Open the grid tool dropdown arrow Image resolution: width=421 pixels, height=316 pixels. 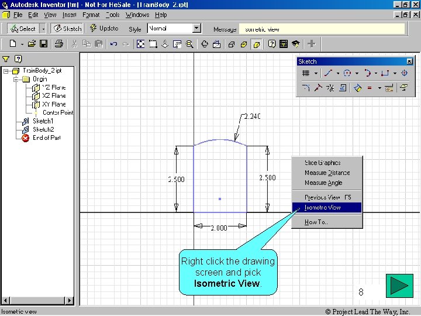316,73
